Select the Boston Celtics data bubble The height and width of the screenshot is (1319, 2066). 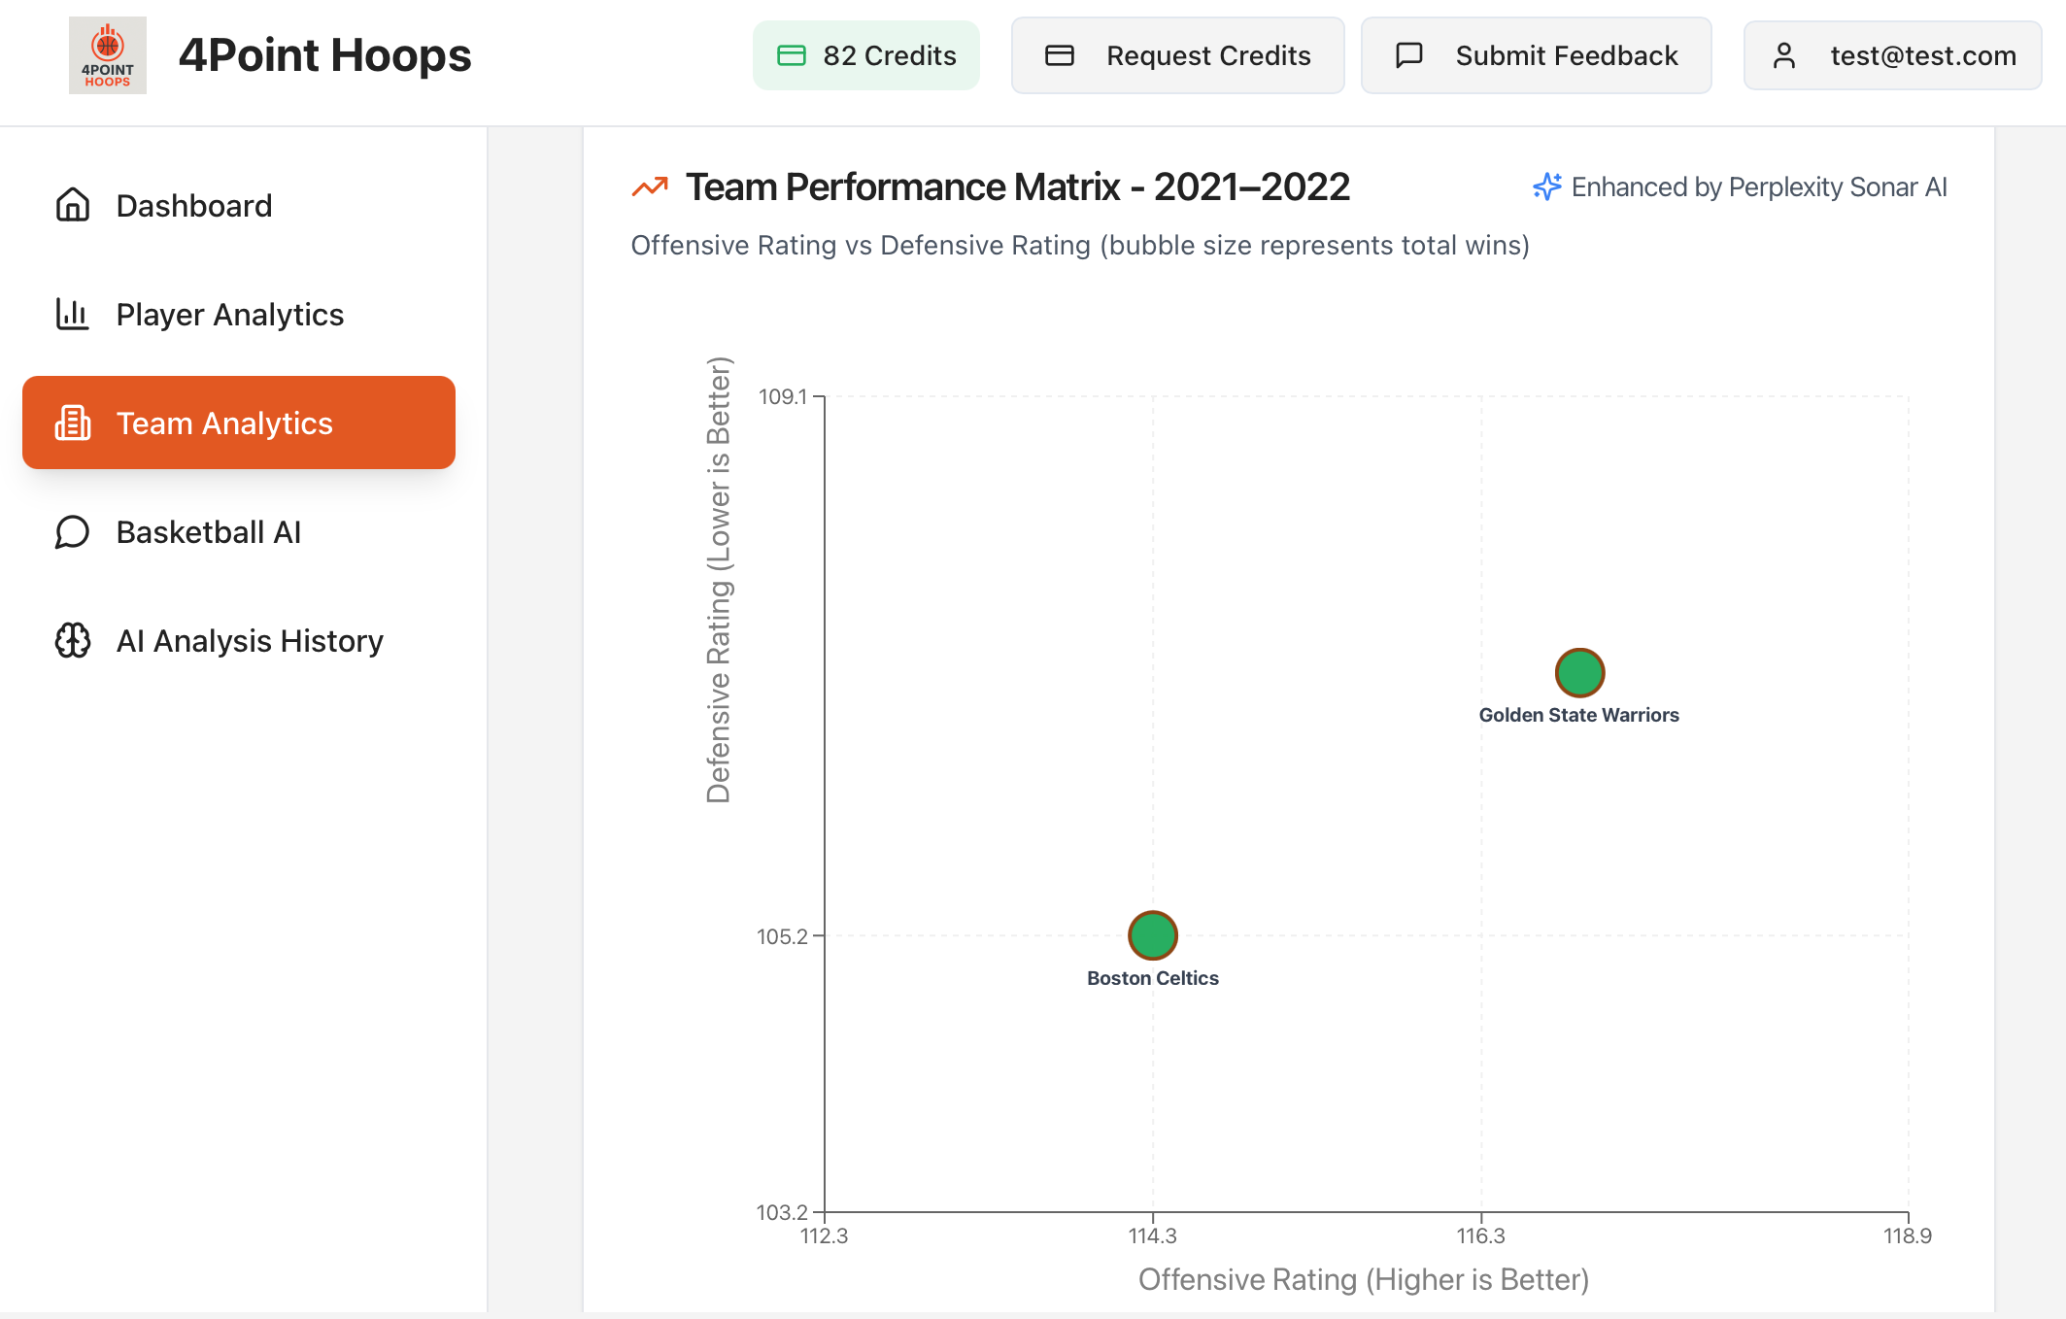tap(1152, 935)
